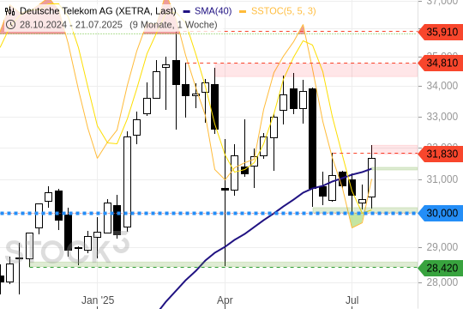Click the SSTOC(5, 5, 3) legend label
Screen dimensions: 463x309
284,11
